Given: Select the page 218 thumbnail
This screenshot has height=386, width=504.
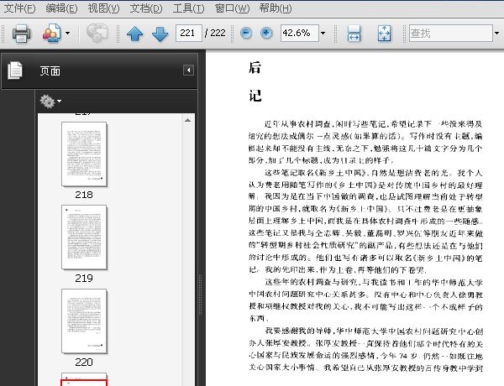Looking at the screenshot, I should point(84,154).
